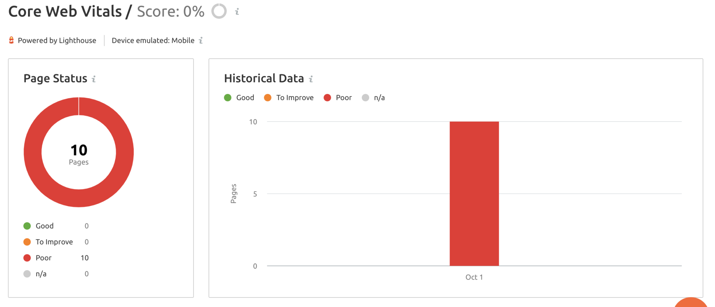
Task: Select the To Improve row in Page Status
Action: tap(56, 242)
